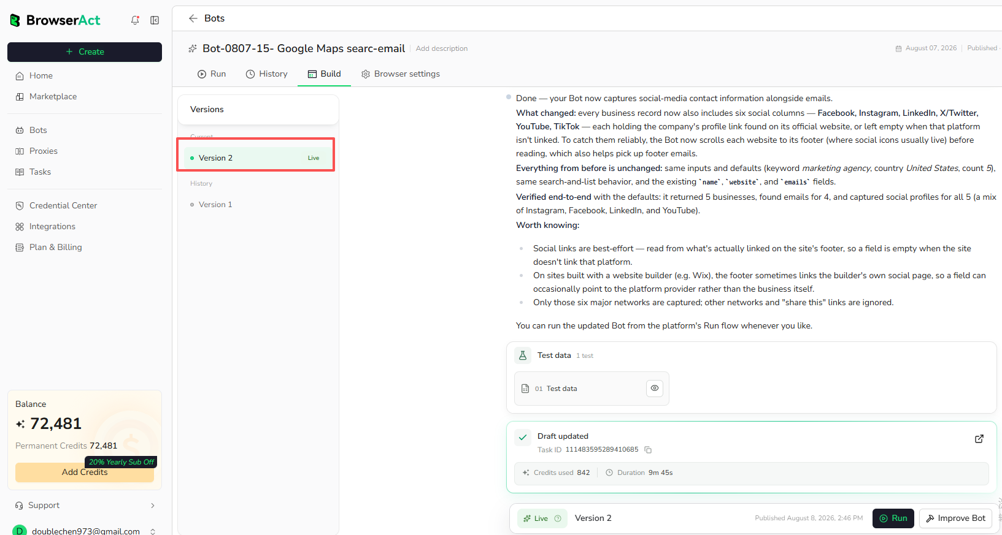Click the Versions panel heading
The height and width of the screenshot is (535, 1002).
tap(207, 110)
